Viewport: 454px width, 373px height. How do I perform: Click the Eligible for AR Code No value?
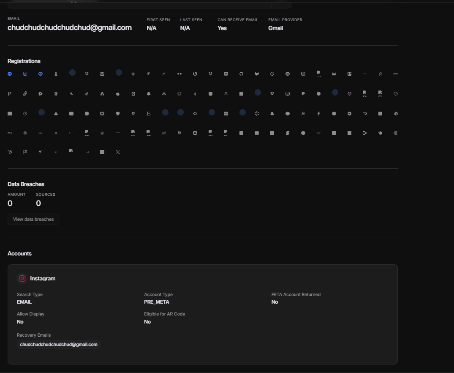click(x=147, y=322)
